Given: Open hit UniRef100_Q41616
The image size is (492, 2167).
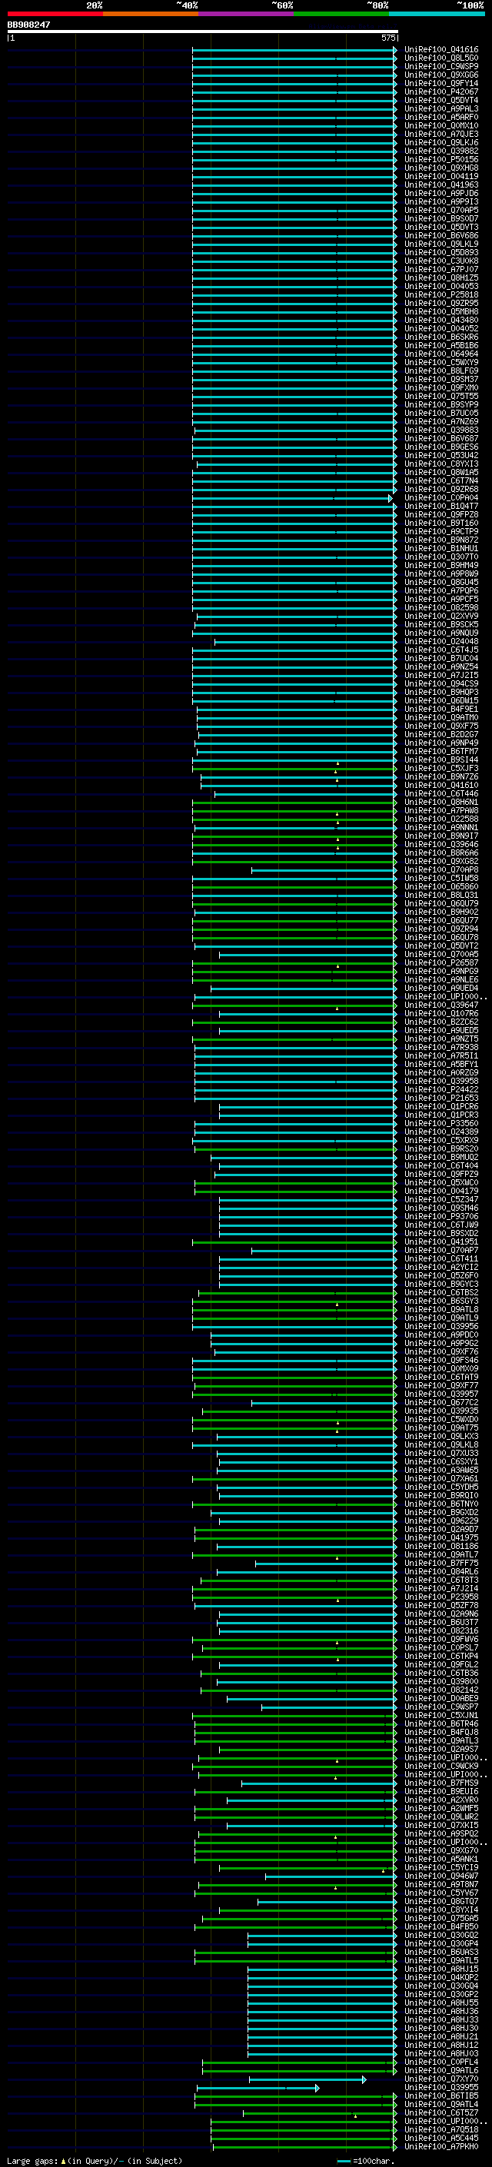Looking at the screenshot, I should 441,50.
